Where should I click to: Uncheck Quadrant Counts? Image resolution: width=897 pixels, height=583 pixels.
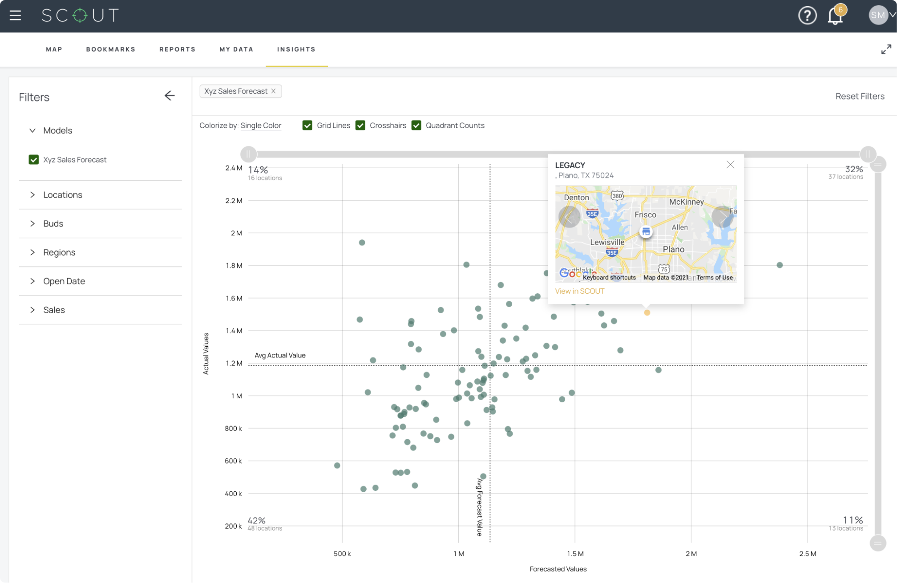point(416,126)
